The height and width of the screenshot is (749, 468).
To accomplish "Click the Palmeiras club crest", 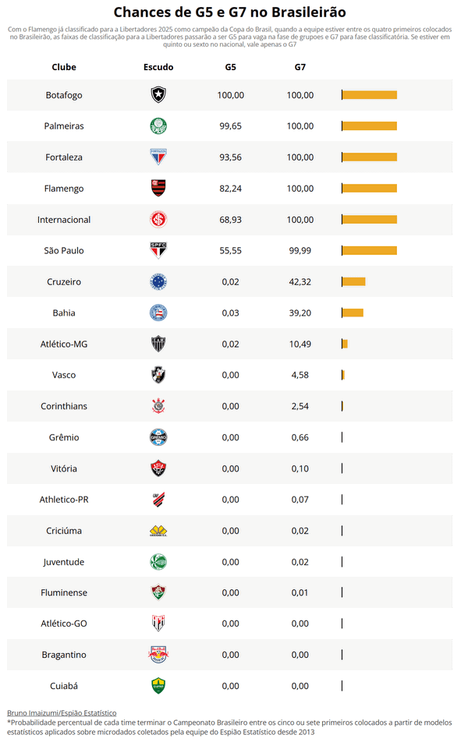I will (x=158, y=126).
